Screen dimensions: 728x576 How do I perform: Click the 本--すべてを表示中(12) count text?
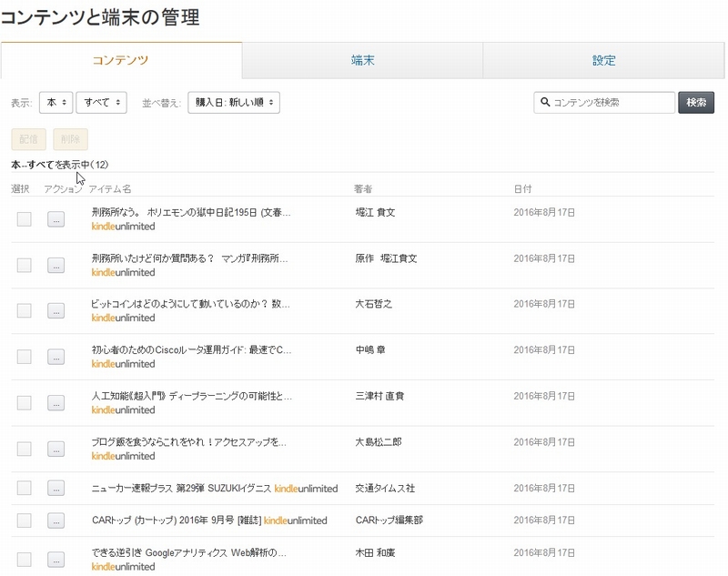(x=60, y=165)
